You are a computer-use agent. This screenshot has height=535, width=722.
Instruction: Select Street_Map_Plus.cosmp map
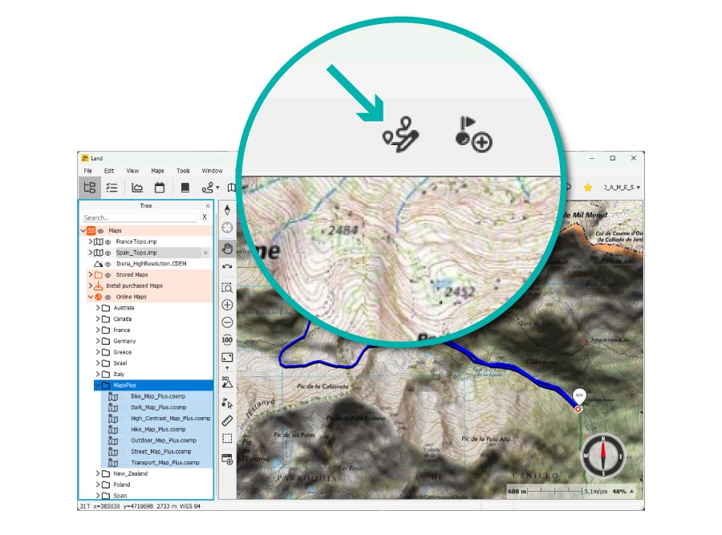[160, 452]
